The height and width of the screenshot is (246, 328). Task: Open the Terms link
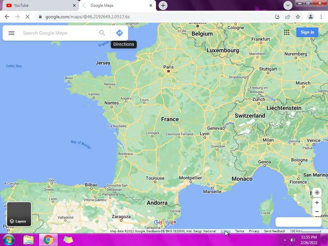coord(240,231)
